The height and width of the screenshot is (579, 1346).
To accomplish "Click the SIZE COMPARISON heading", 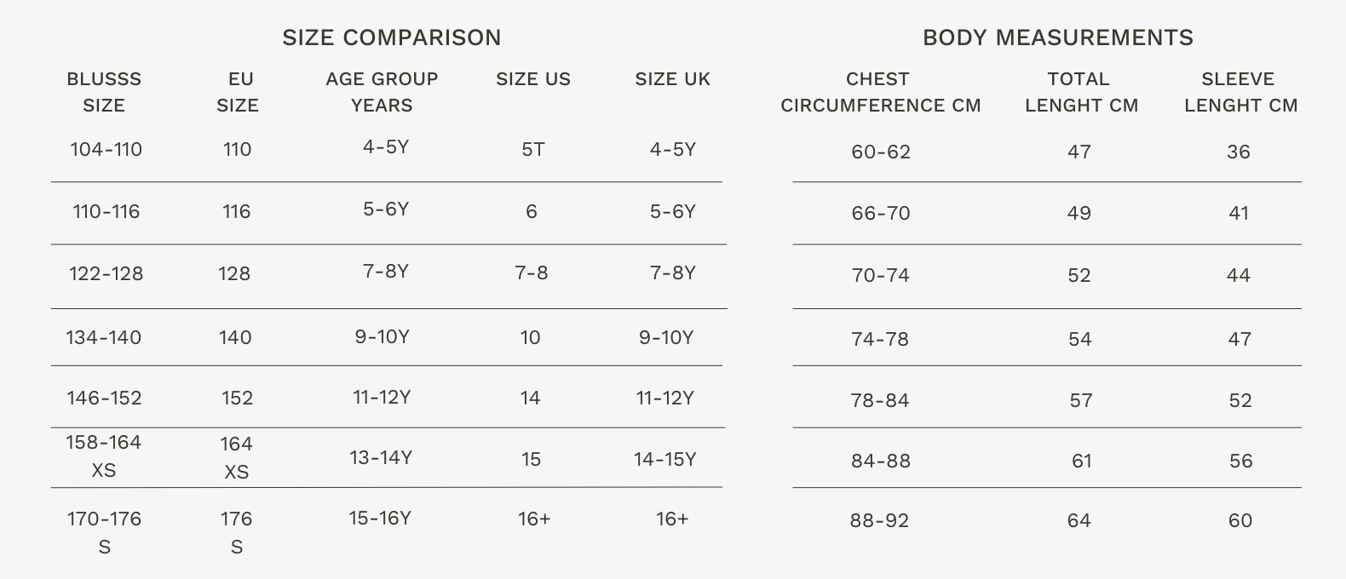I will click(391, 37).
